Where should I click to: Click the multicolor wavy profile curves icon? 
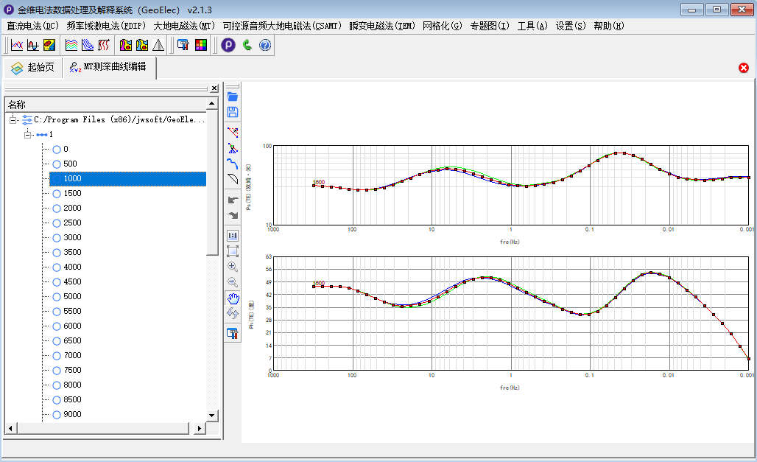tap(71, 45)
